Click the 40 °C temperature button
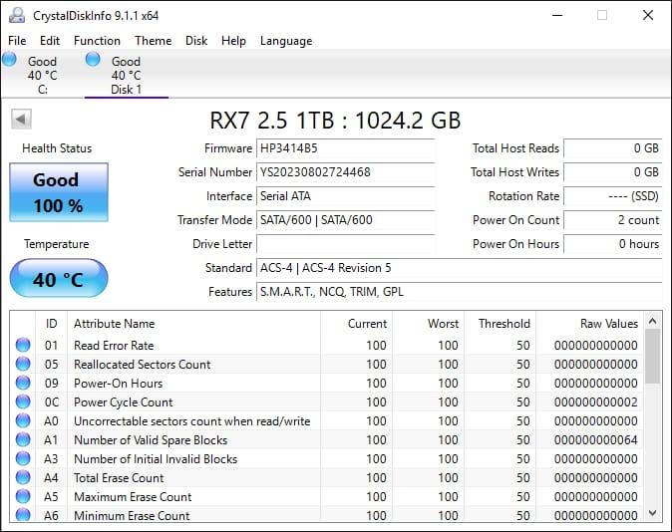Image resolution: width=672 pixels, height=532 pixels. pos(58,279)
